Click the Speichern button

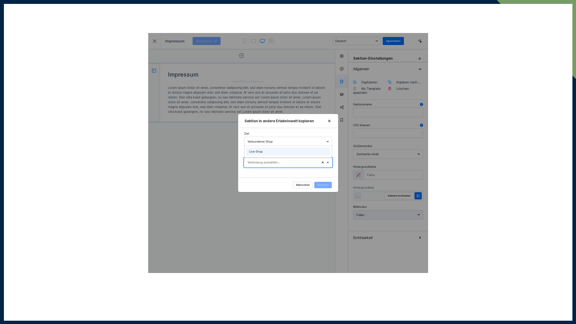click(x=393, y=41)
